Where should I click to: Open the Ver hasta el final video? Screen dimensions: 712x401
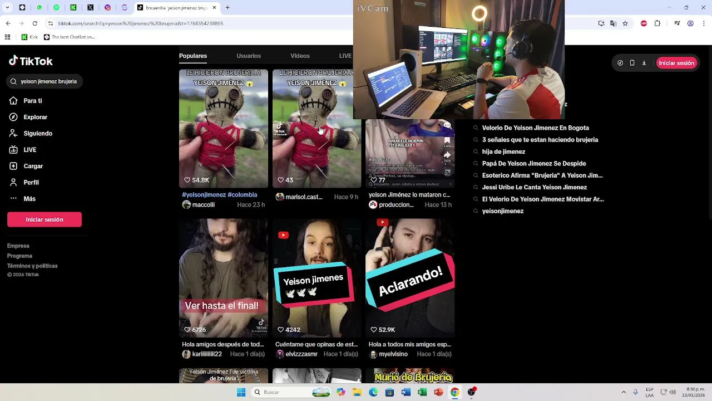(224, 278)
